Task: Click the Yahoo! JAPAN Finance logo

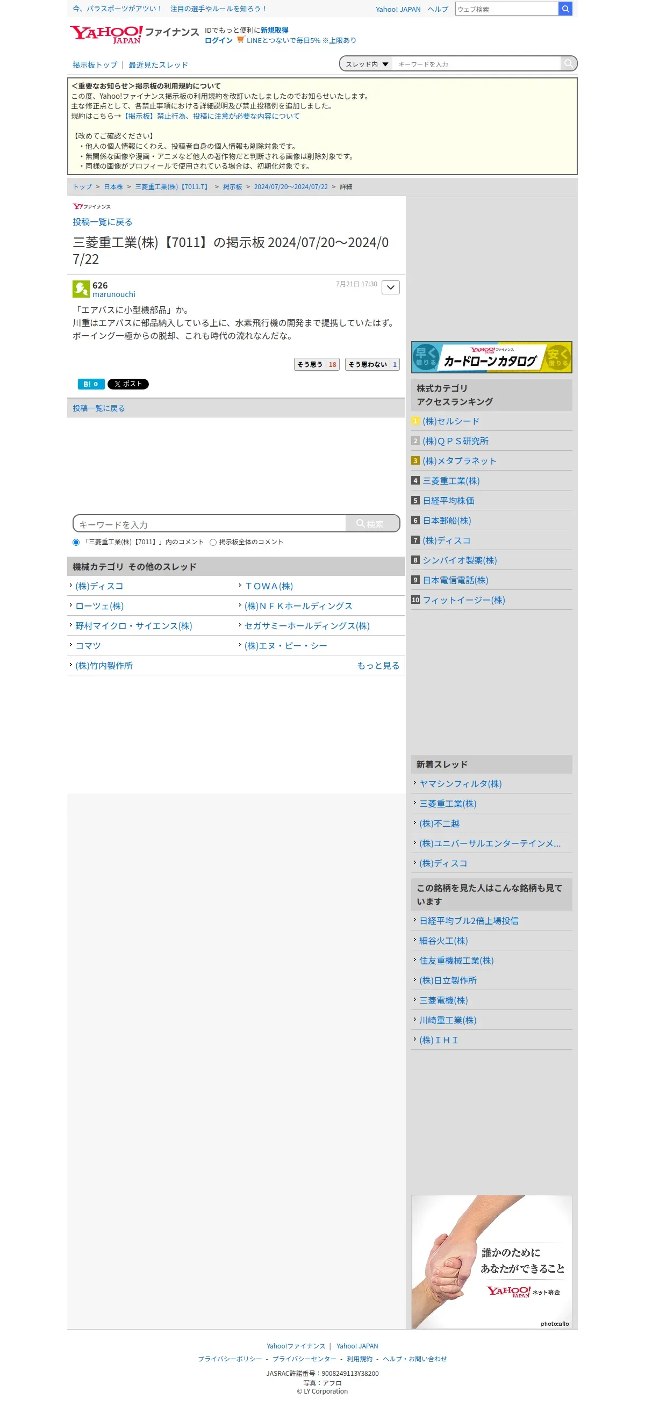Action: click(134, 34)
